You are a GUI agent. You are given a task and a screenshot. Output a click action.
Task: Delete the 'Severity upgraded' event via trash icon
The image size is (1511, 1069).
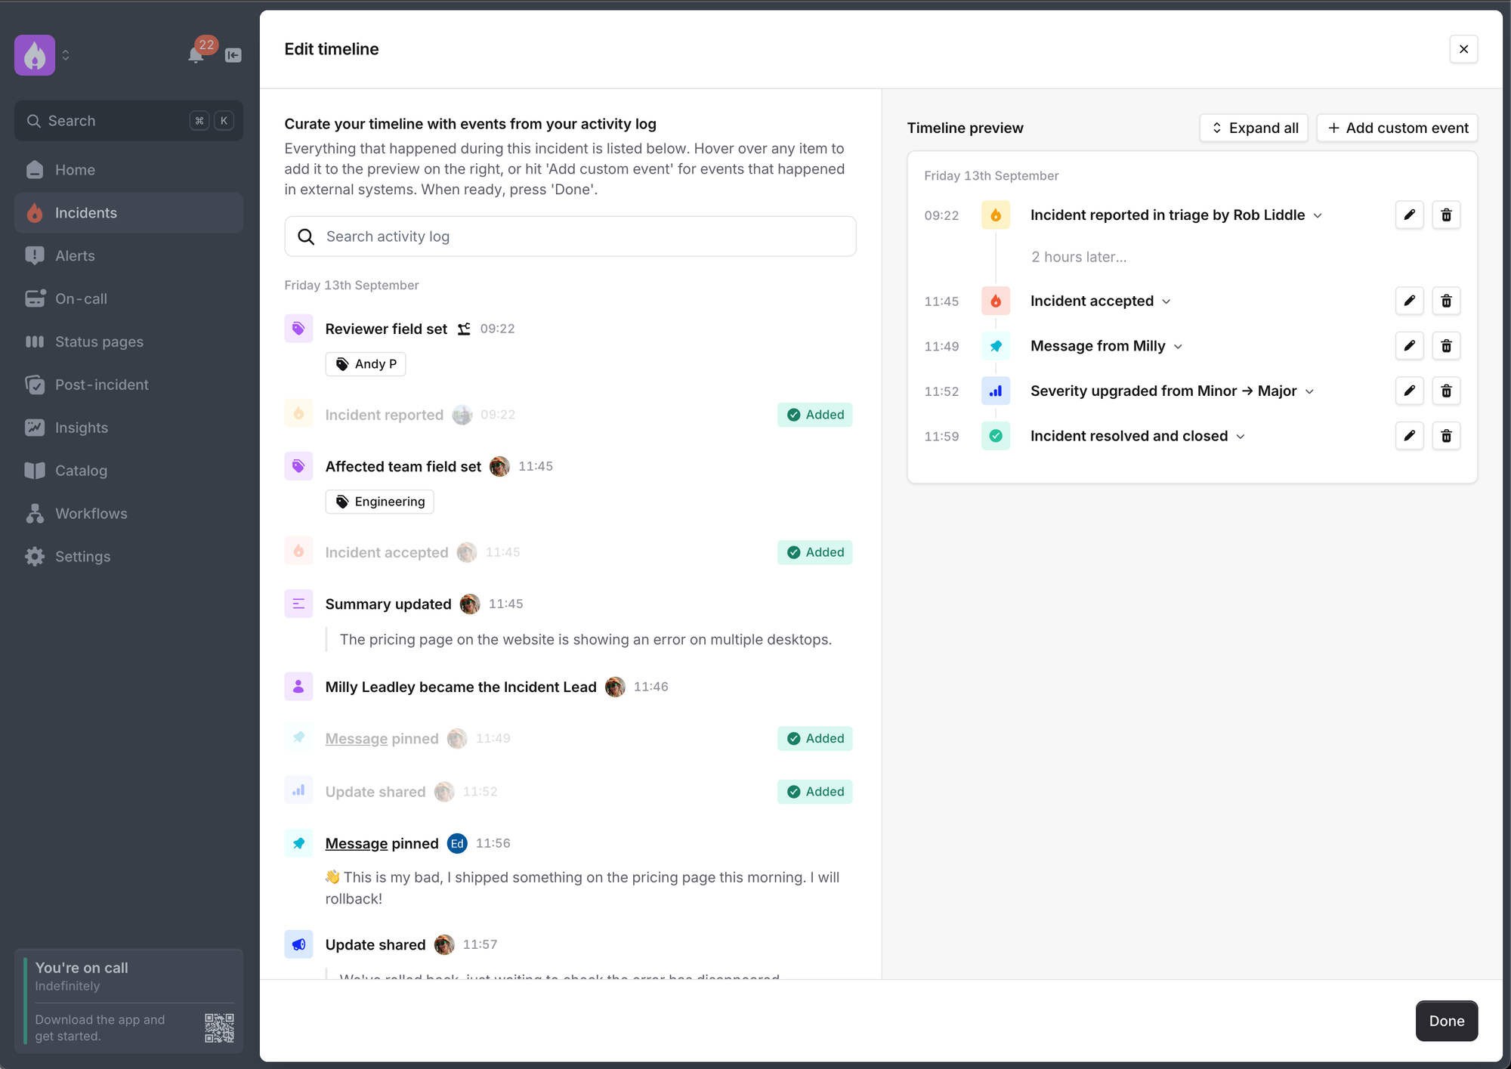[x=1446, y=391]
